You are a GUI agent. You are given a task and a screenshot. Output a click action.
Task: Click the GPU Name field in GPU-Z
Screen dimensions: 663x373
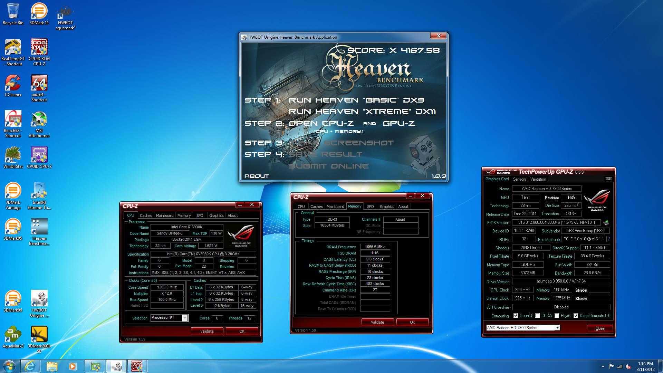pos(547,189)
